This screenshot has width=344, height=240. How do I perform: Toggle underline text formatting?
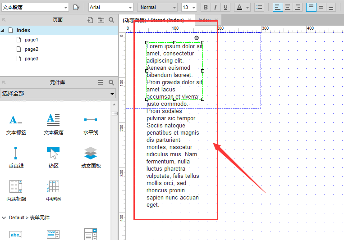[225, 7]
